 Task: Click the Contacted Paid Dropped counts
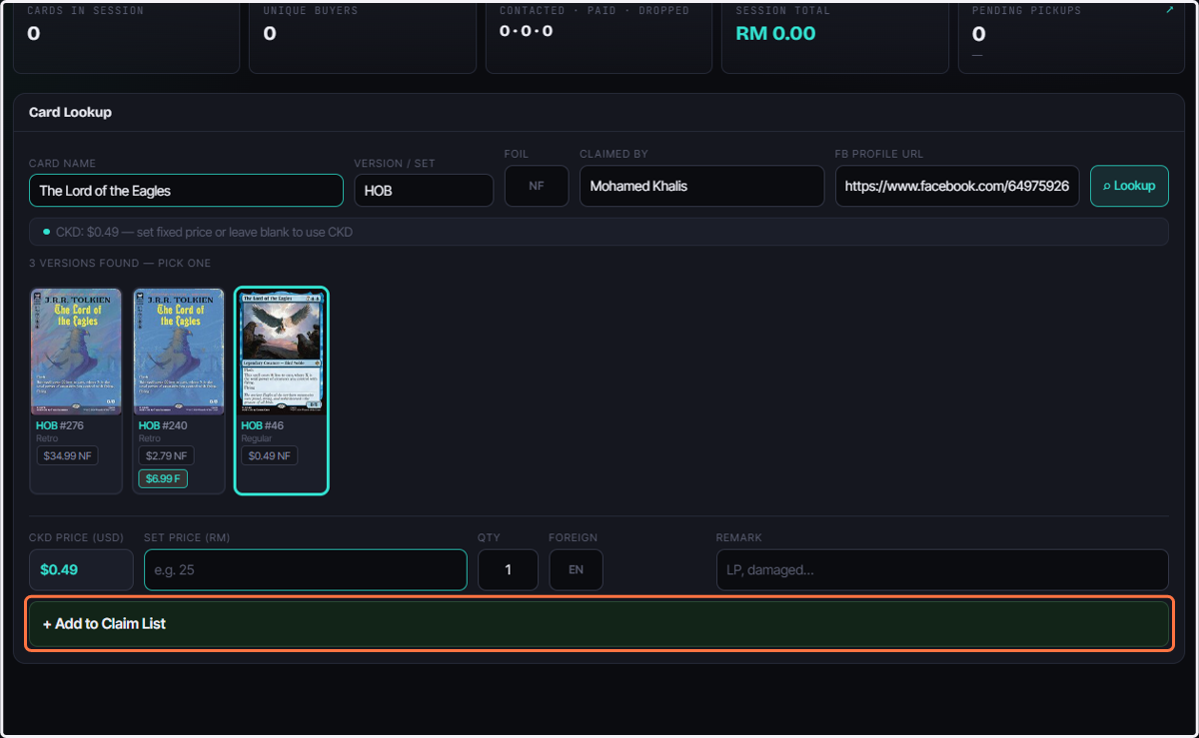coord(526,31)
